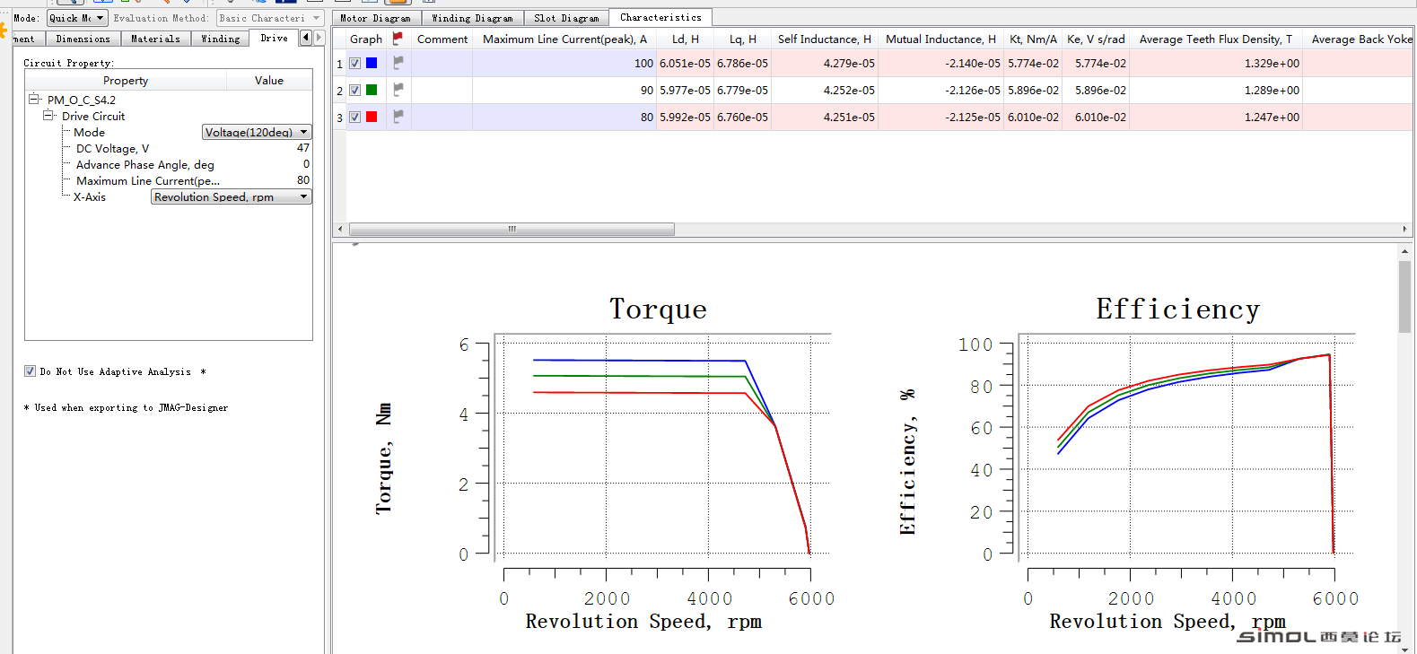Viewport: 1417px width, 654px height.
Task: Open the Mode Quick Mode dropdown
Action: point(77,18)
